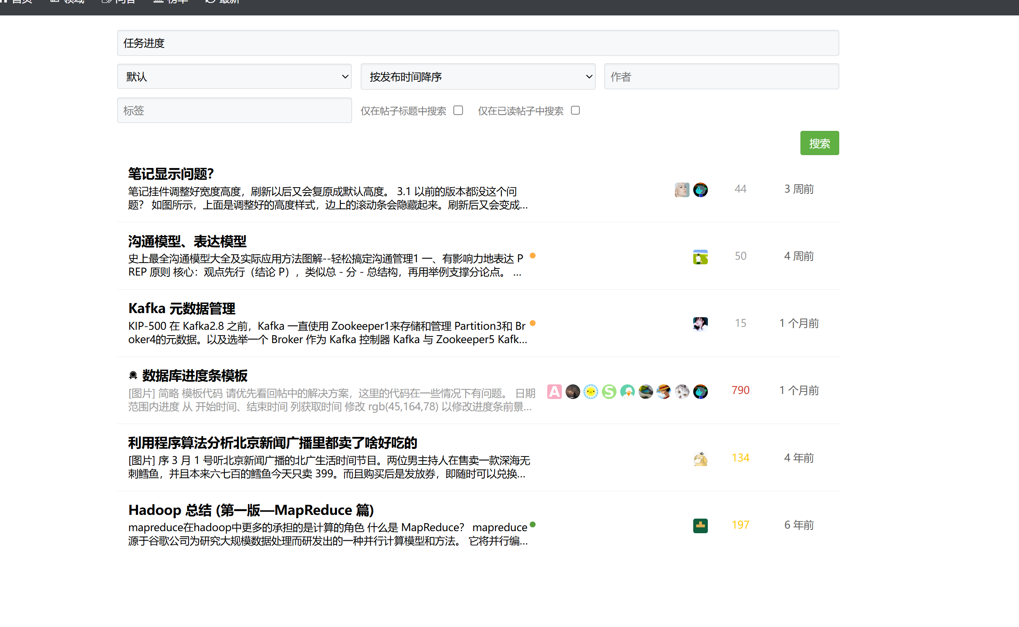Click search keyword box containing 任务进度
Viewport: 1019px width, 627px height.
[478, 43]
